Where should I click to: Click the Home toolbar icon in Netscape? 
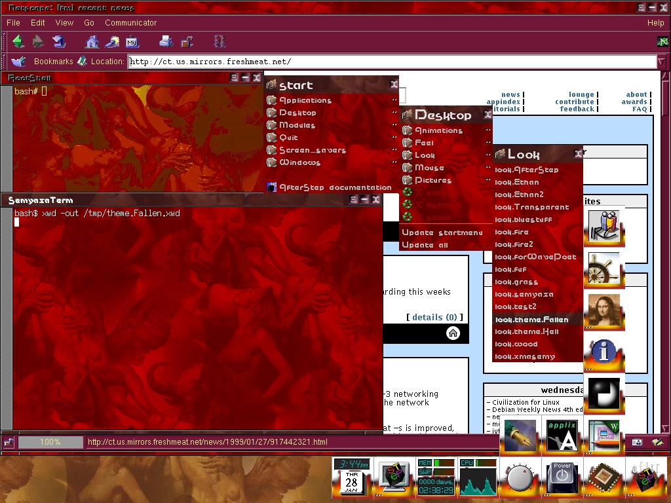(x=92, y=41)
